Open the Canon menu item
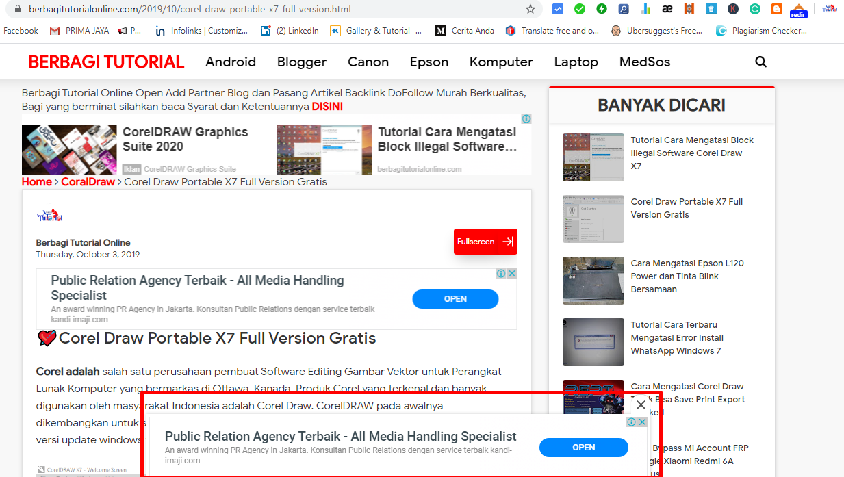 tap(368, 62)
